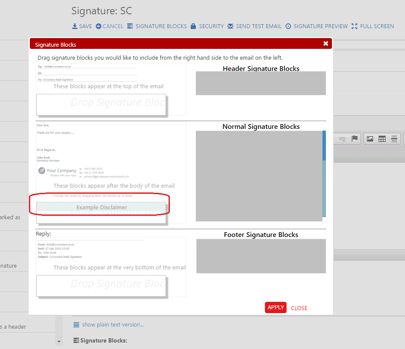The image size is (405, 349).
Task: Click the 'Kind Regards,' line in the email preview
Action: coord(46,150)
